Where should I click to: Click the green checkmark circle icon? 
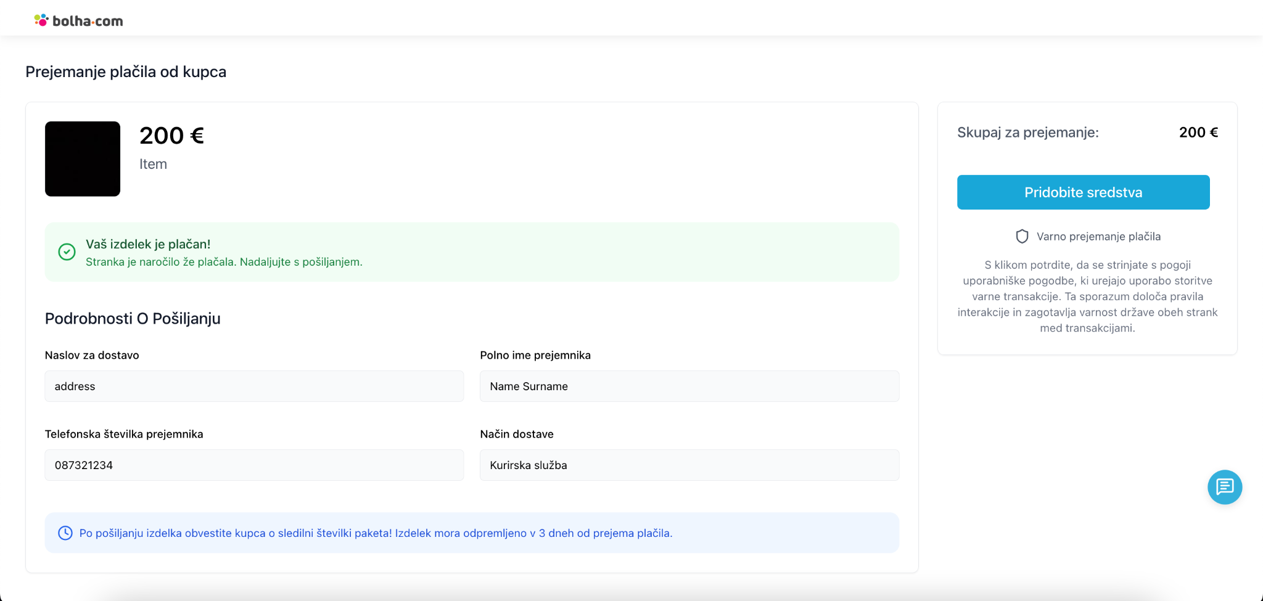[67, 251]
